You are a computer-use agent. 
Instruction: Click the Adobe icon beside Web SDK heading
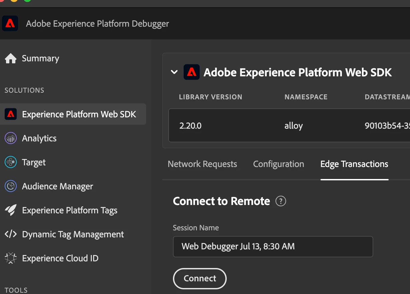(x=192, y=72)
